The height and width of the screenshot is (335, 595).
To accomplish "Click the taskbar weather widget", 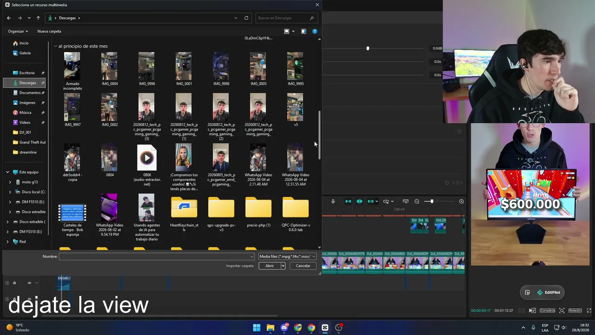I will [x=18, y=328].
